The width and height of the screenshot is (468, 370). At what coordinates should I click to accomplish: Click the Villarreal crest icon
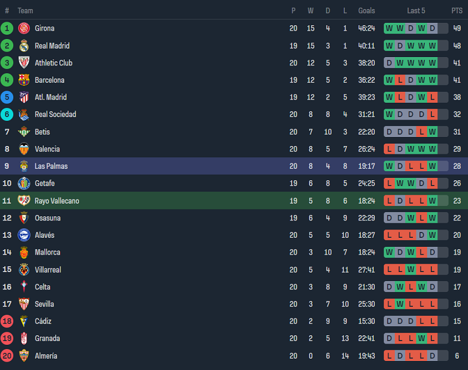(x=24, y=270)
